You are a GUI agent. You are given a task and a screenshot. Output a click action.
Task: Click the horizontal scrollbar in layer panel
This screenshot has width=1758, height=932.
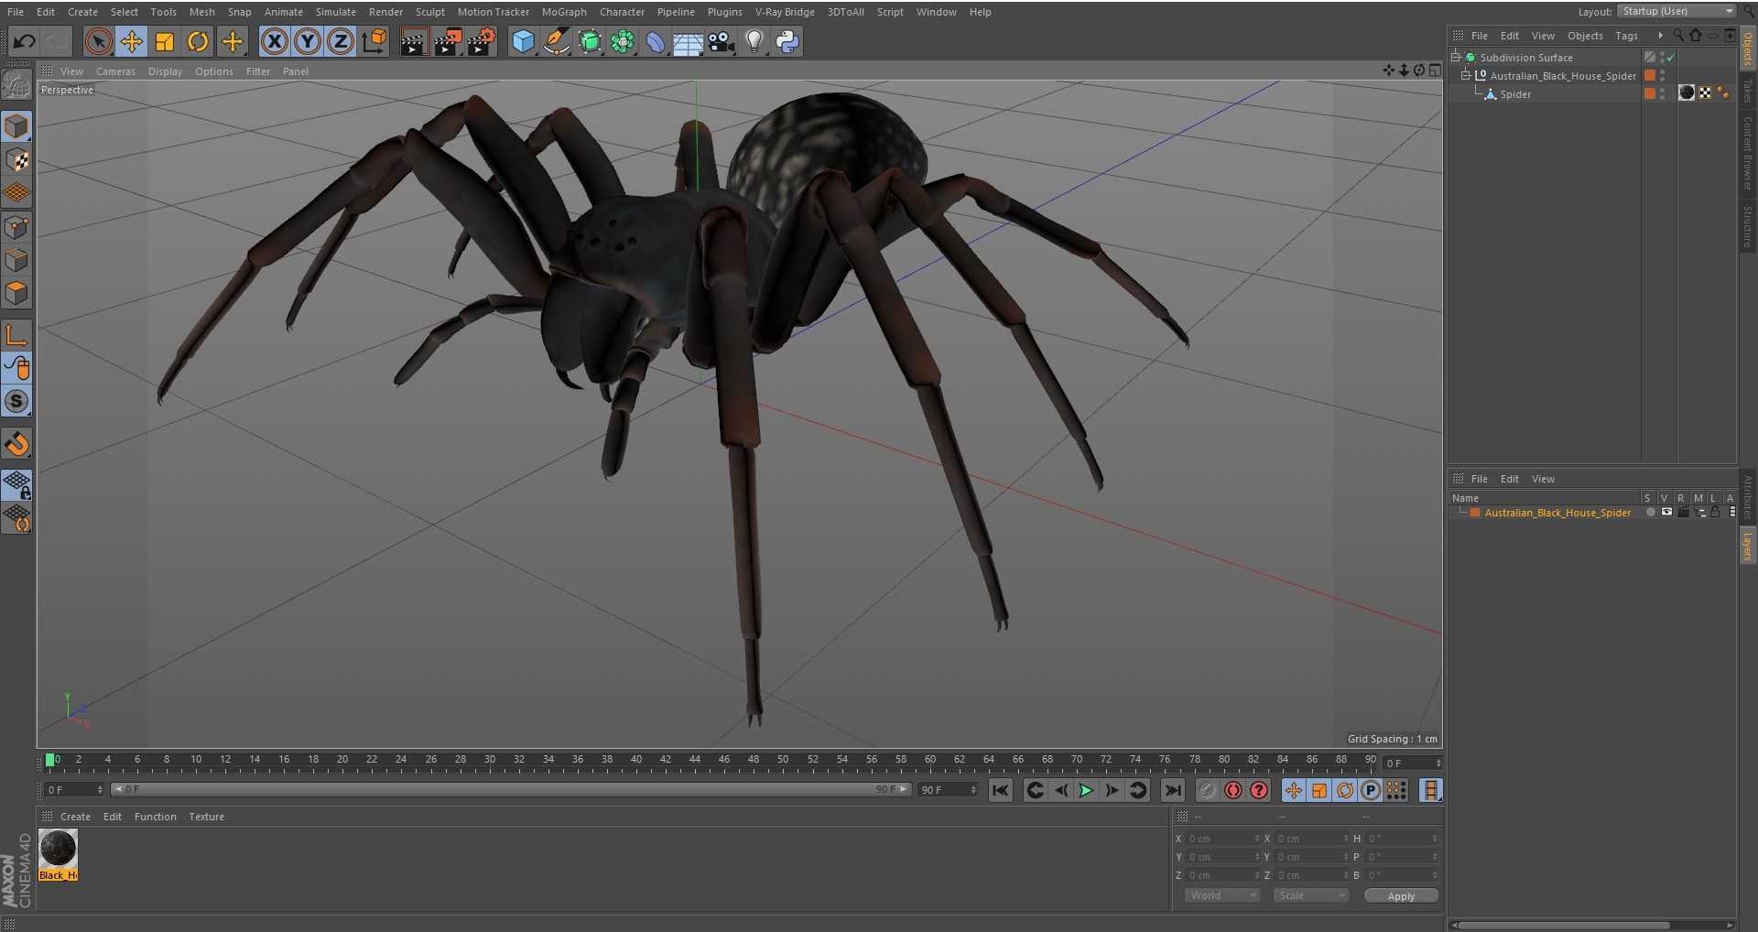click(1565, 925)
